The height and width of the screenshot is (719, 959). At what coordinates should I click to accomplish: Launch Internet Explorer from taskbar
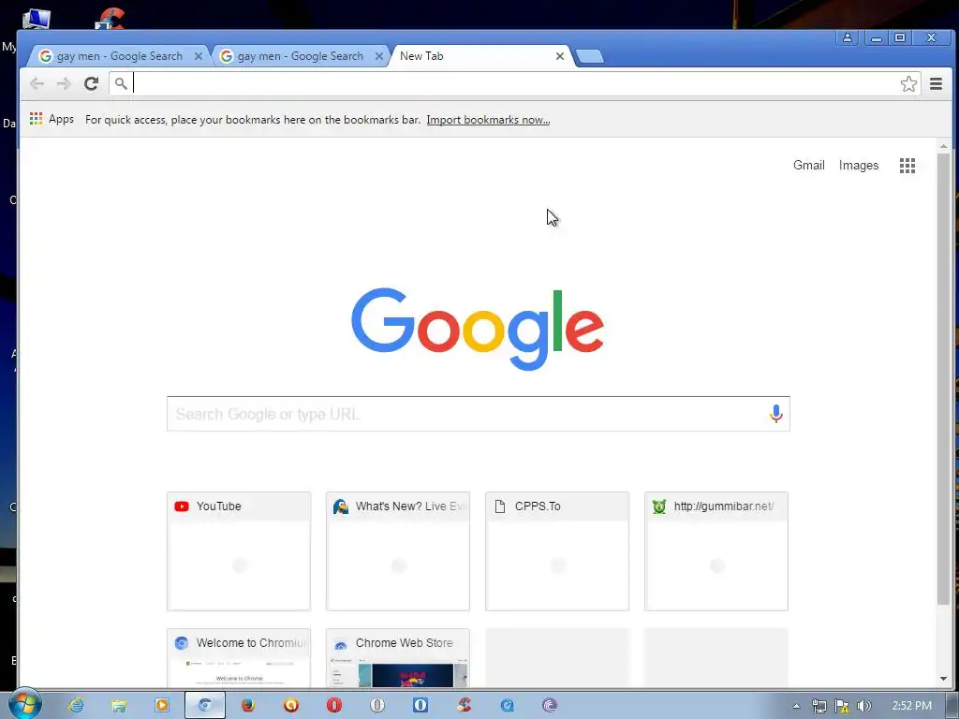tap(76, 706)
